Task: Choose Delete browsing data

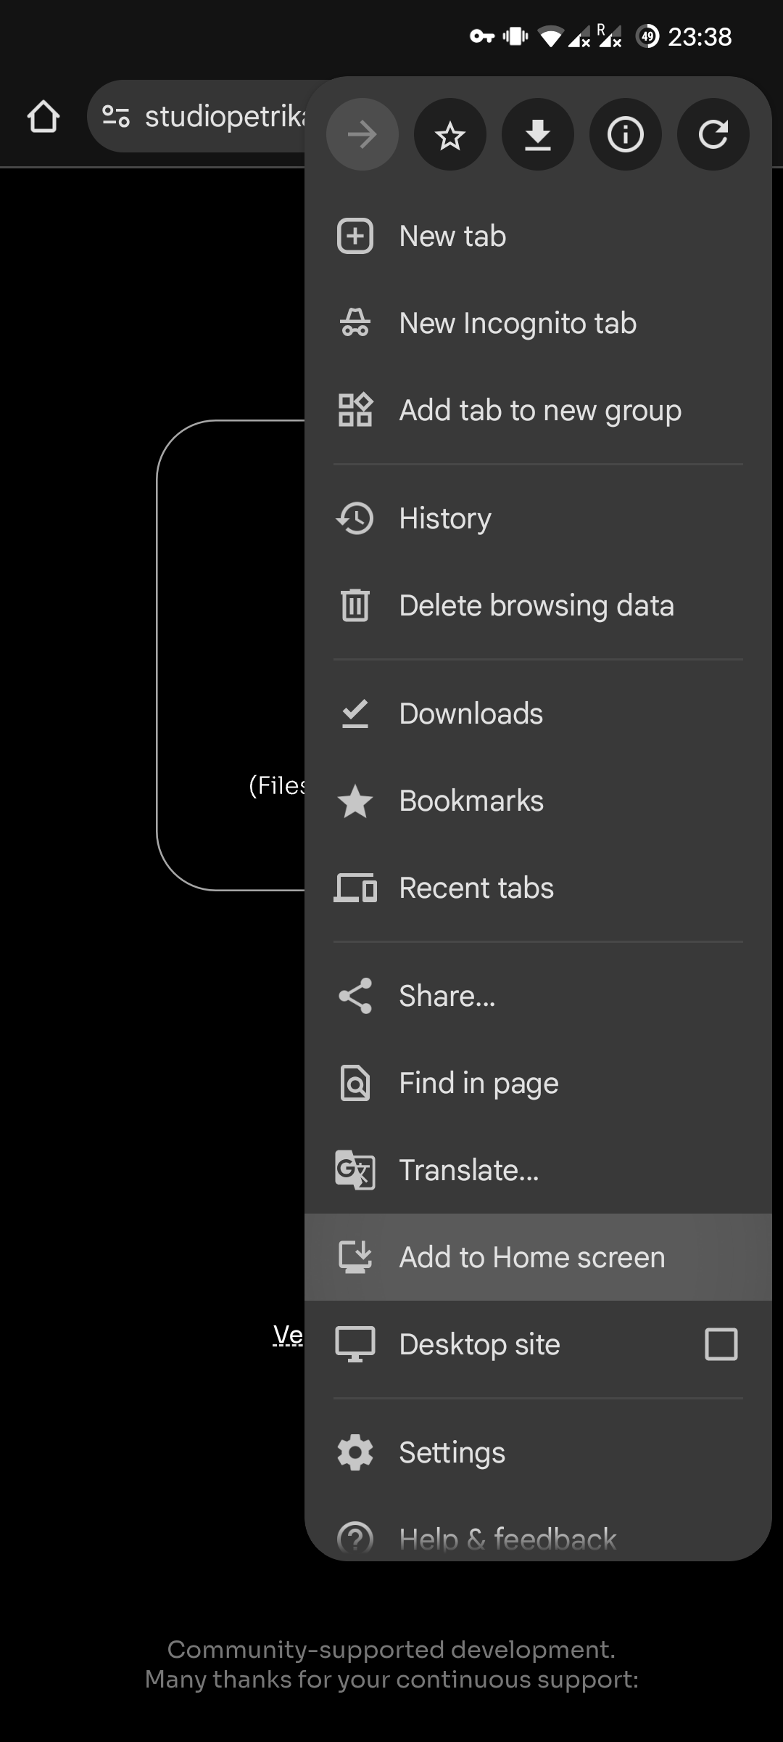Action: coord(536,606)
